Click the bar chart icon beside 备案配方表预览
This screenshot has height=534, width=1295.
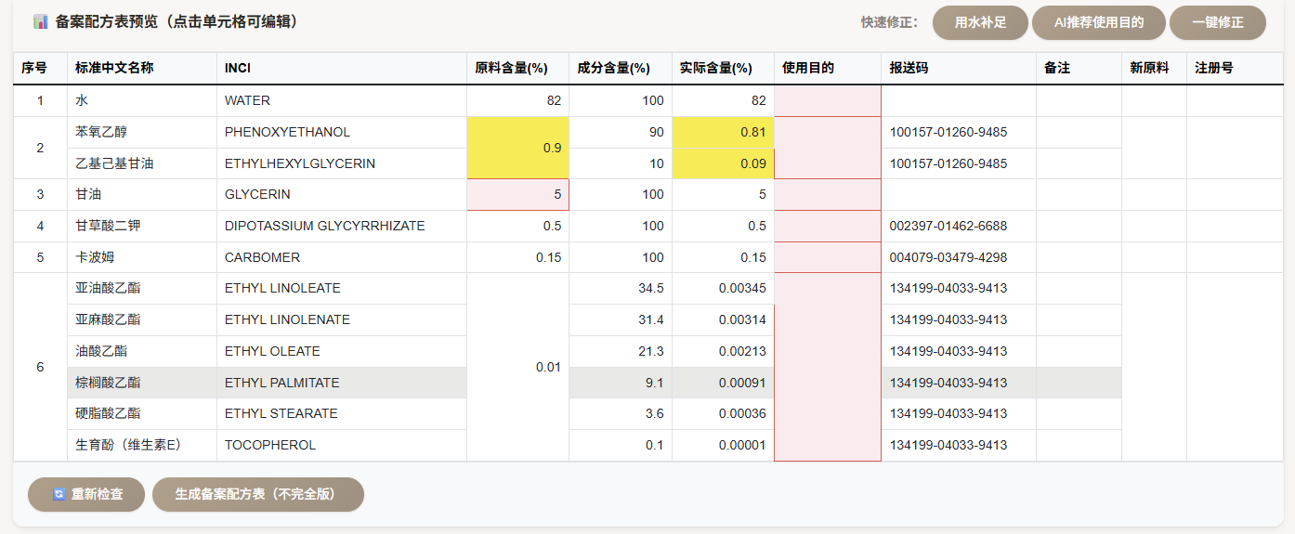coord(40,21)
